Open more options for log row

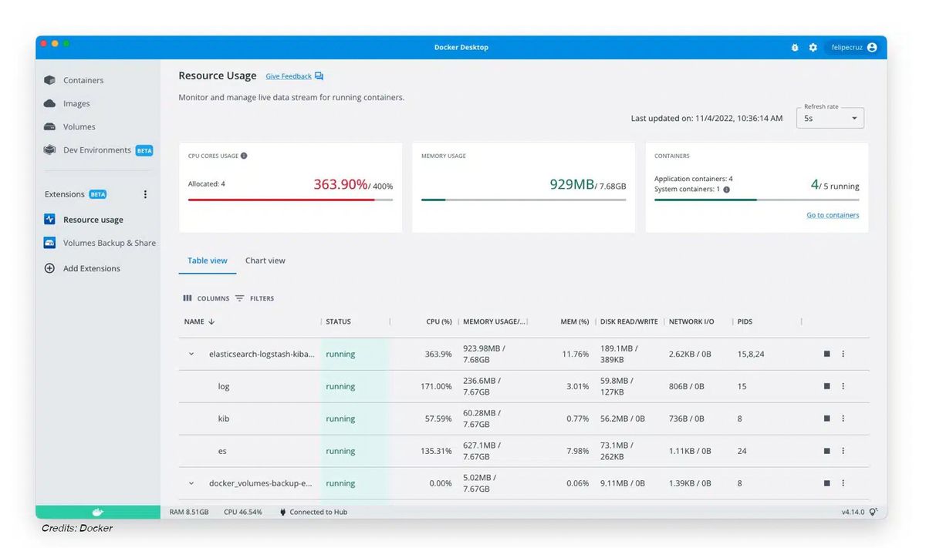tap(843, 386)
